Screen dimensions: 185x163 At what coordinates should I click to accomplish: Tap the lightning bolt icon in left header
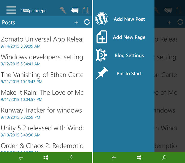pyautogui.click(x=63, y=10)
